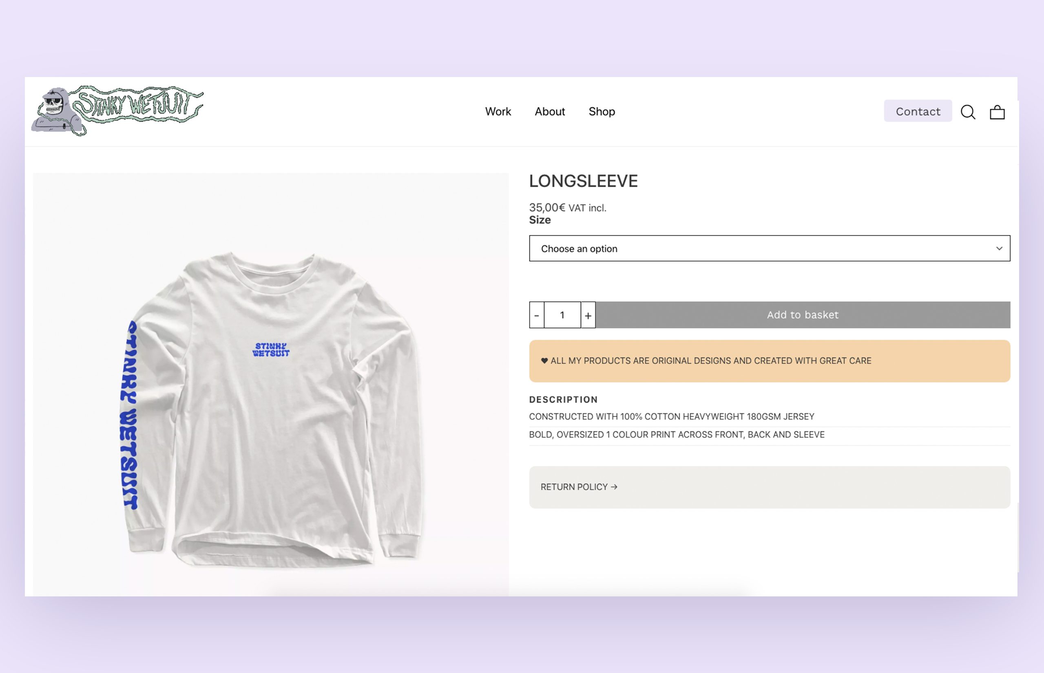Image resolution: width=1044 pixels, height=673 pixels.
Task: Click the Contact button in the header
Action: [x=918, y=110]
